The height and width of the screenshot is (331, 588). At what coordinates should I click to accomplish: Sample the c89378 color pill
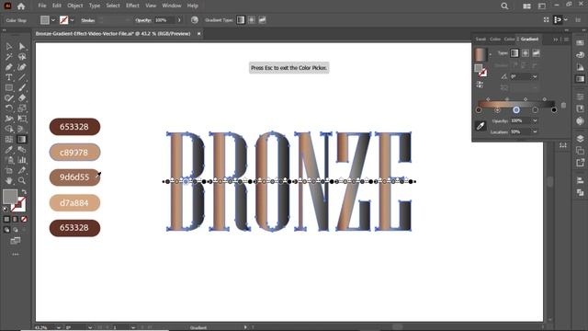coord(74,153)
